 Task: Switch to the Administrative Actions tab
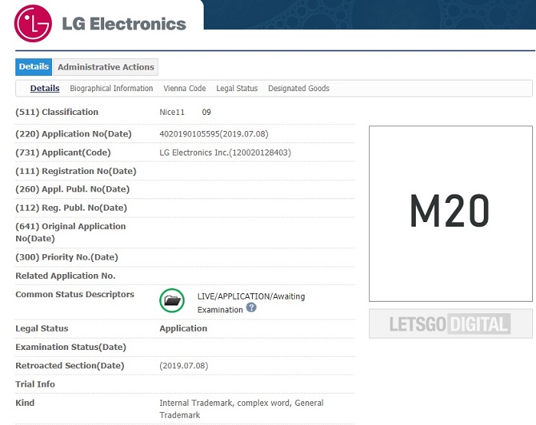pyautogui.click(x=106, y=67)
